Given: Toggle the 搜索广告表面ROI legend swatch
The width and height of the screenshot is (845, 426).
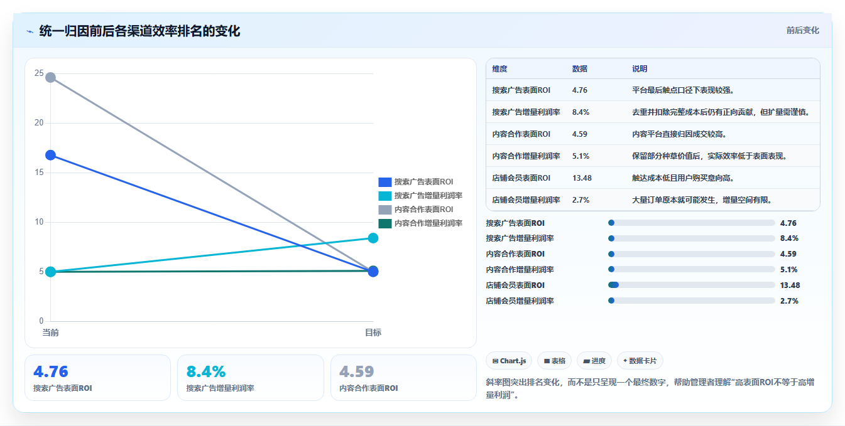Looking at the screenshot, I should tap(384, 182).
